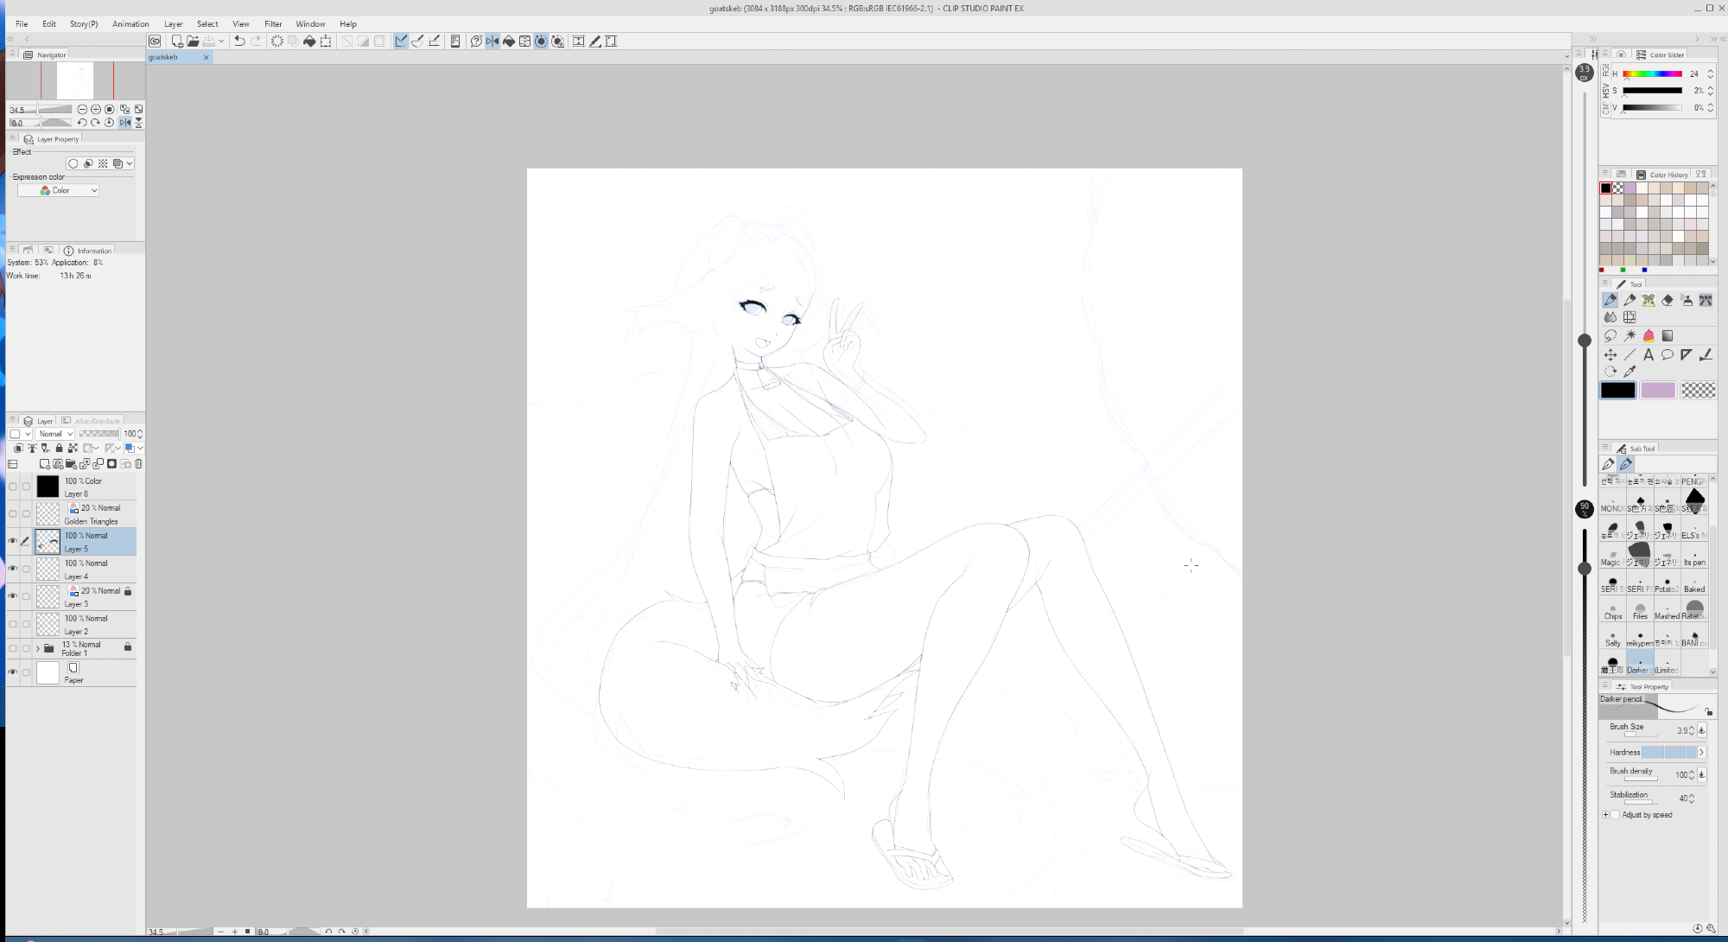The width and height of the screenshot is (1728, 942).
Task: Select the Baked sub tool brush
Action: pos(1694,583)
